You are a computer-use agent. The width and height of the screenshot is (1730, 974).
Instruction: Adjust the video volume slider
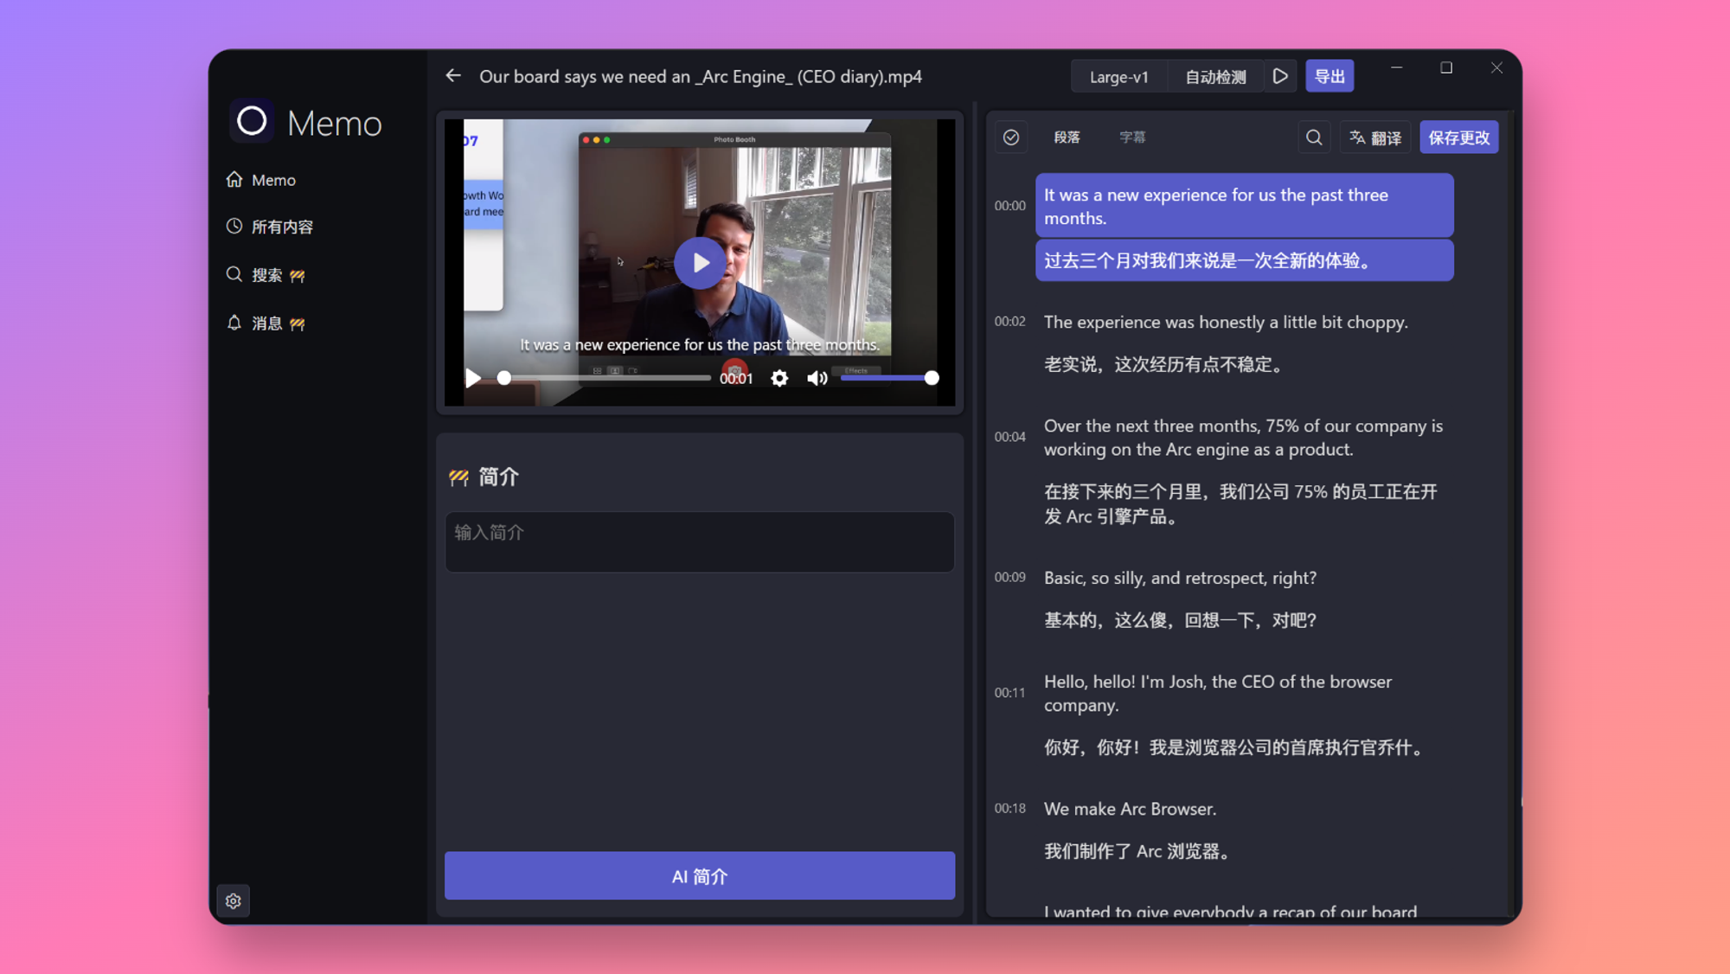889,378
